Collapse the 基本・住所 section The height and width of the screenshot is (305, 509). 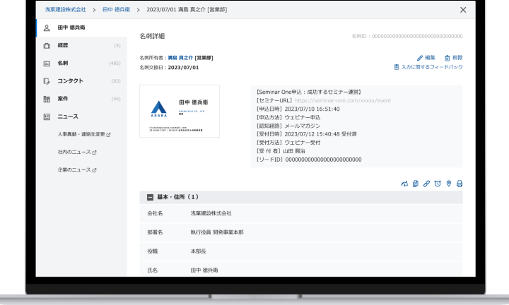(x=150, y=197)
